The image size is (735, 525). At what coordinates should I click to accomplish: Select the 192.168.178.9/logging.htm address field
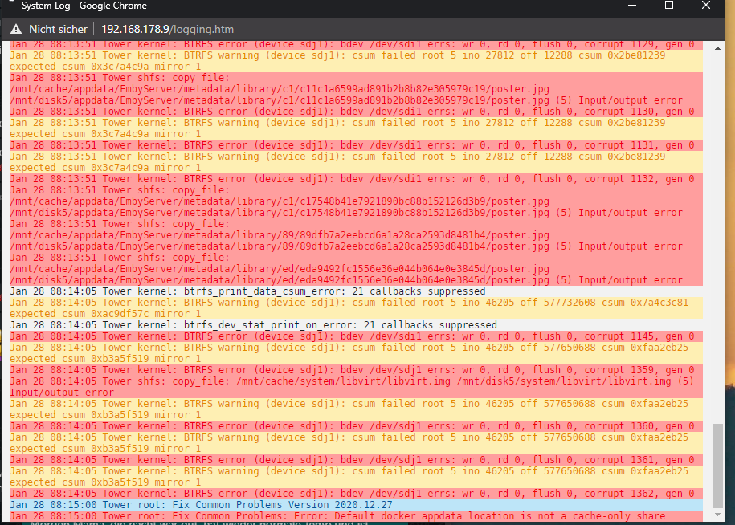coord(167,29)
